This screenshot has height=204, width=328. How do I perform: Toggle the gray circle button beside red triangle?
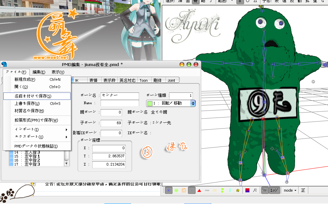(192, 190)
